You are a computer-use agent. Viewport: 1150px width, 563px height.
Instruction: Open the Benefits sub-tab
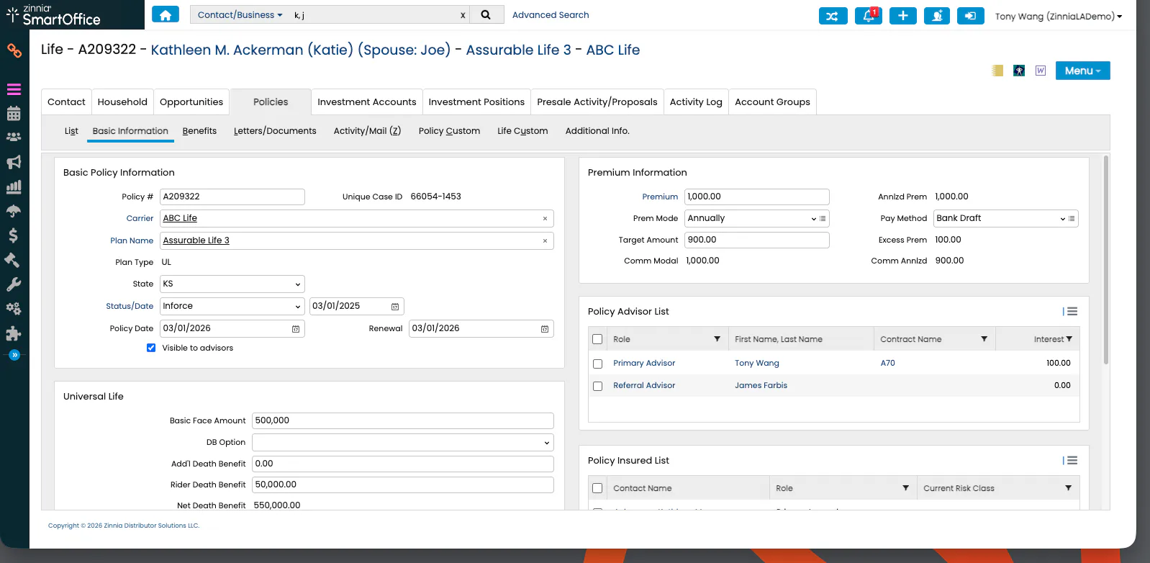[x=199, y=131]
